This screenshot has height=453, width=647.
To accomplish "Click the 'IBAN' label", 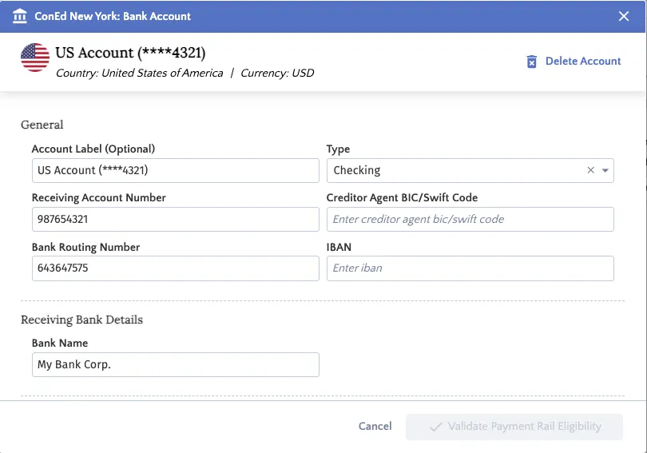I will pyautogui.click(x=339, y=247).
